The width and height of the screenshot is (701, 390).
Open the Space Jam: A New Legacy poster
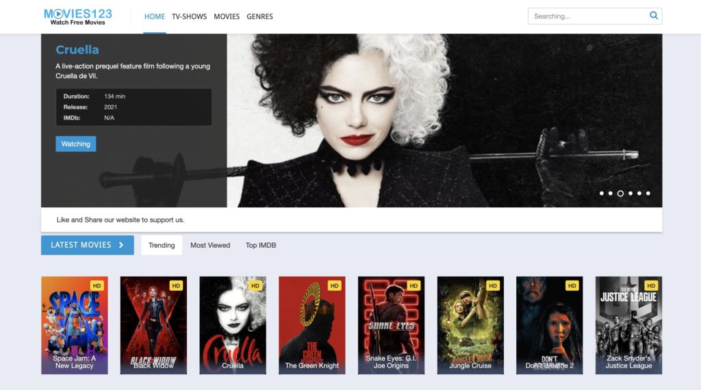[x=74, y=325]
